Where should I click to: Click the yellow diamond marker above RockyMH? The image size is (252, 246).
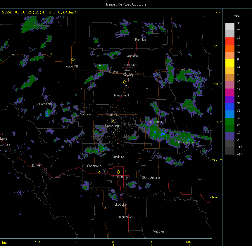(73, 60)
